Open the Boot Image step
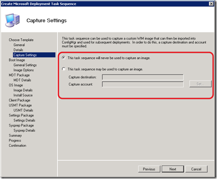Viewport: 217px width, 179px height. coord(17,60)
